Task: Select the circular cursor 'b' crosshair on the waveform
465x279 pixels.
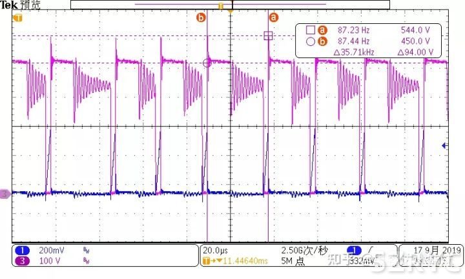Action: coord(207,63)
